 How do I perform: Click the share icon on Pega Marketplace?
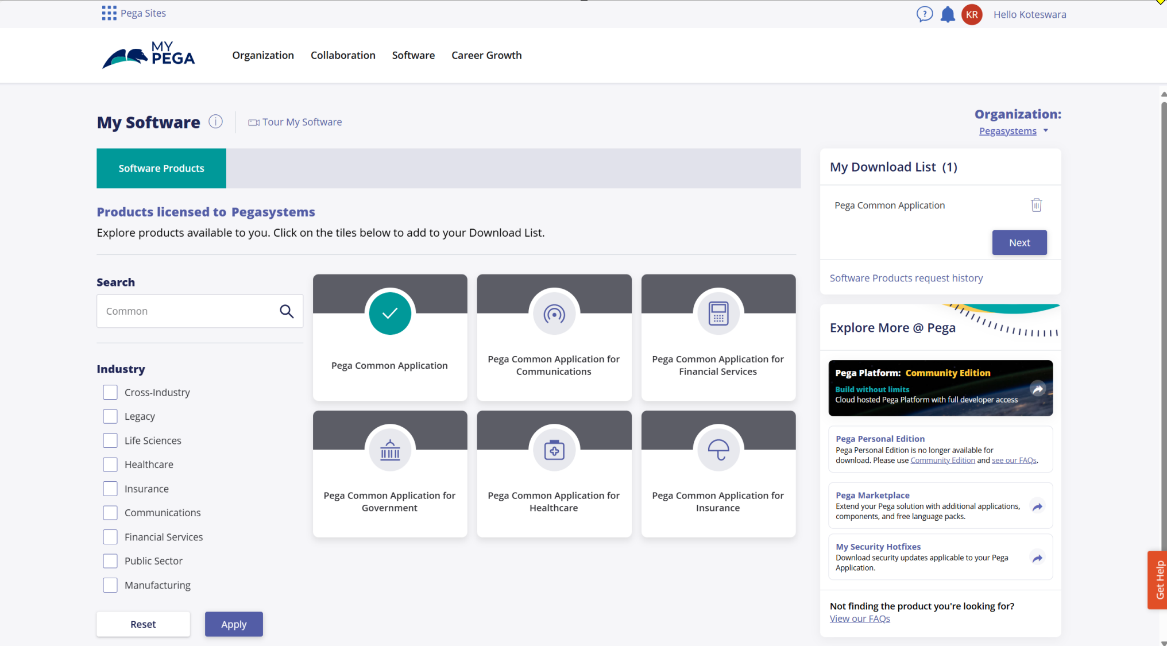point(1037,507)
